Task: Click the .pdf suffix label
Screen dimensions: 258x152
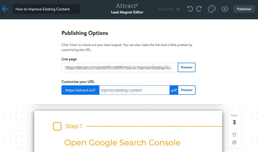Action: point(174,90)
